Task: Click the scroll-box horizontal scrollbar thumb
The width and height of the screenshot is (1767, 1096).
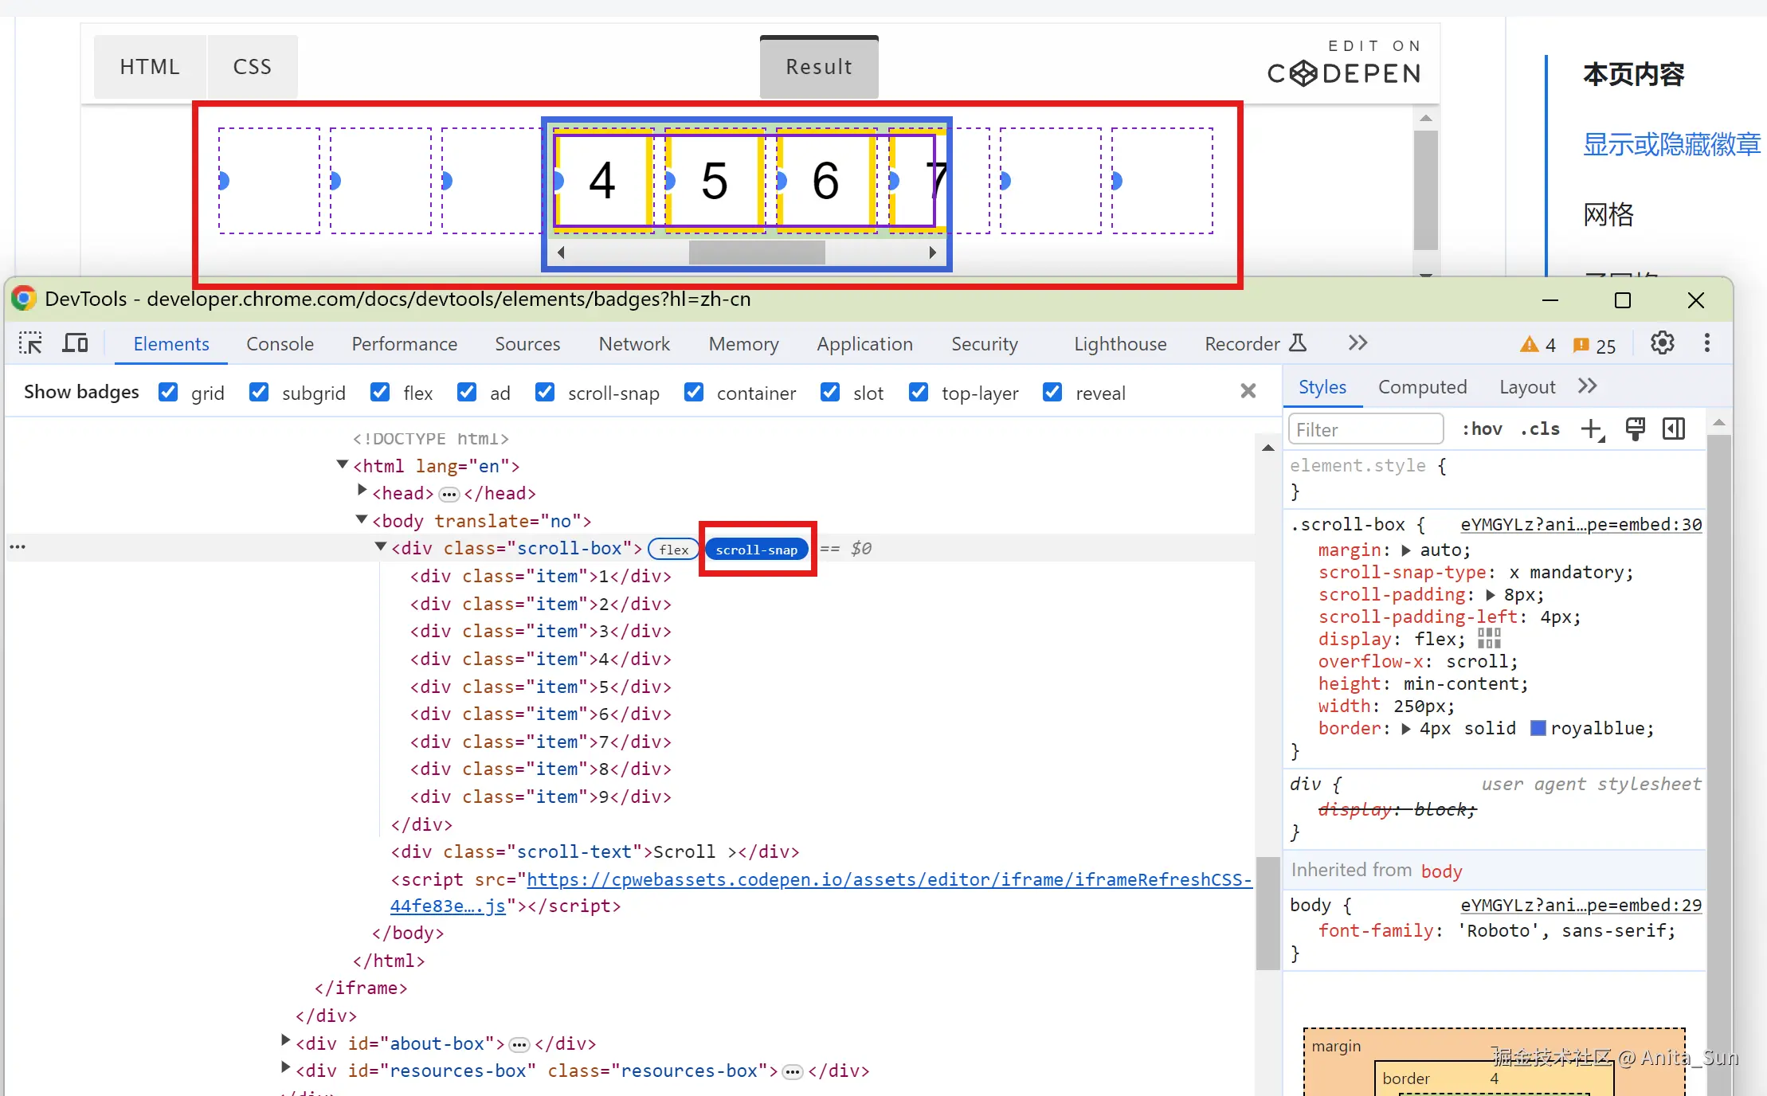Action: [757, 252]
